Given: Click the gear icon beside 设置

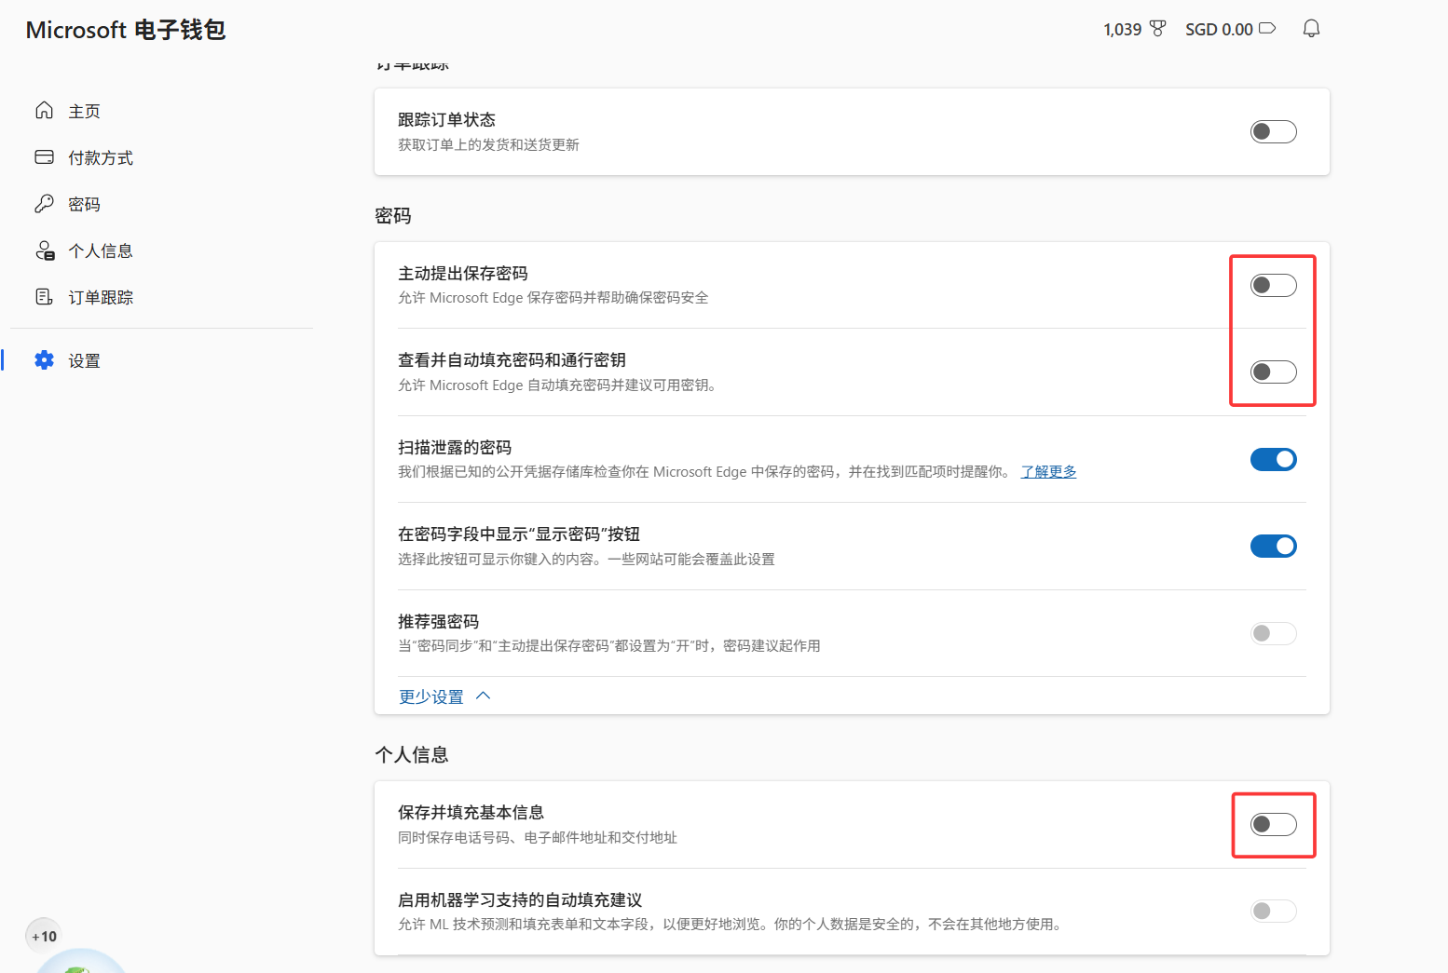Looking at the screenshot, I should [x=44, y=360].
